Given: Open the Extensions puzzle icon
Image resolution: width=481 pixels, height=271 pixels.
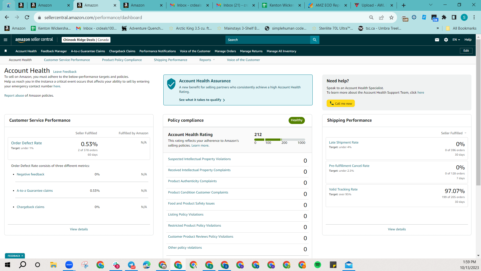Looking at the screenshot, I should (x=444, y=17).
